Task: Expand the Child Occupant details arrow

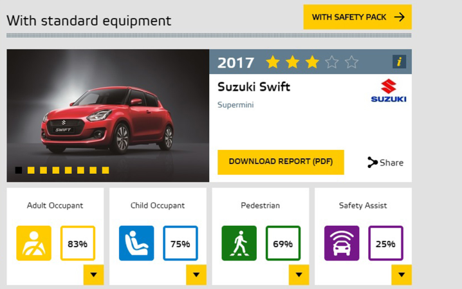Action: (196, 275)
